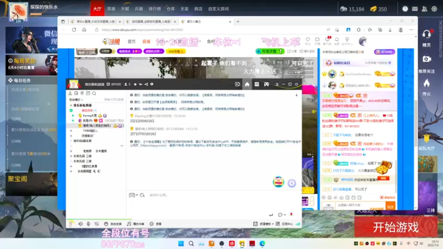Image resolution: width=443 pixels, height=249 pixels.
Task: Open the game settings gear
Action: point(434,9)
